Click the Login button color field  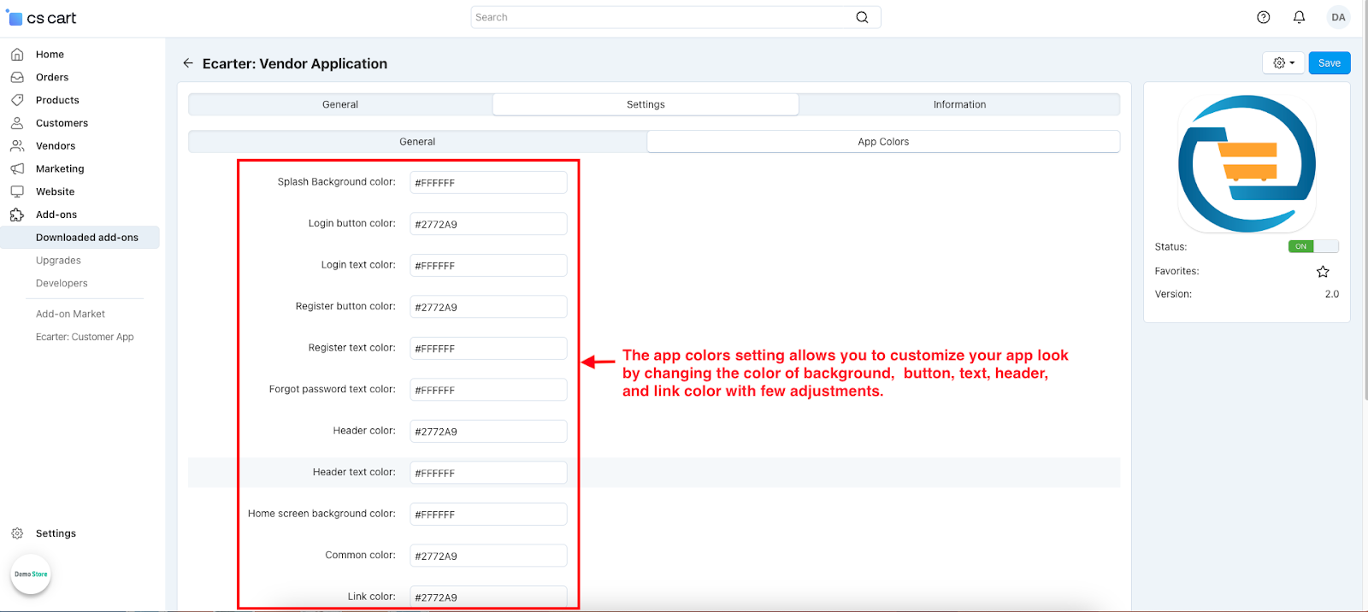pos(488,224)
